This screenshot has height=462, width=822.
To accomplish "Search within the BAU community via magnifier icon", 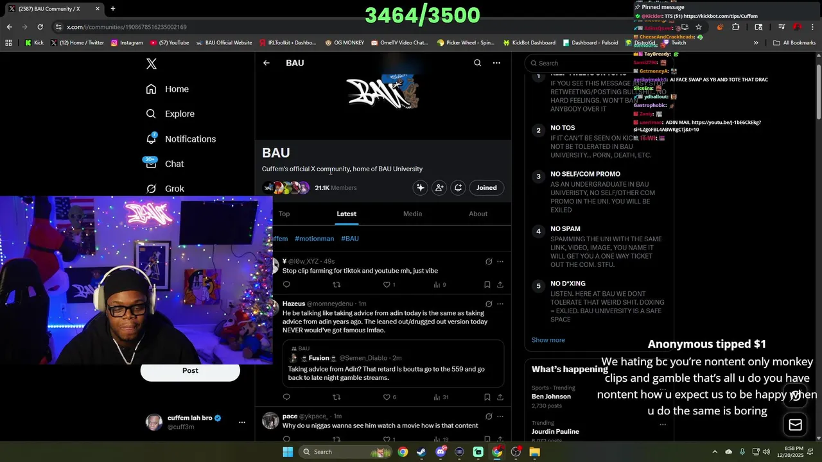I will (x=477, y=63).
